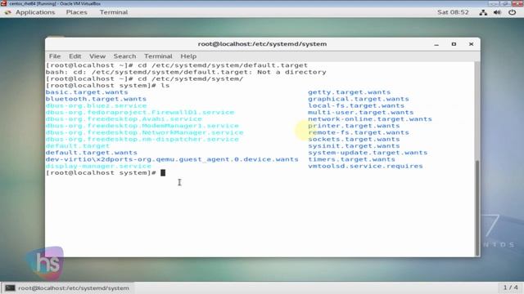Click sockets.target.wants entry
This screenshot has width=524, height=294.
coord(354,139)
